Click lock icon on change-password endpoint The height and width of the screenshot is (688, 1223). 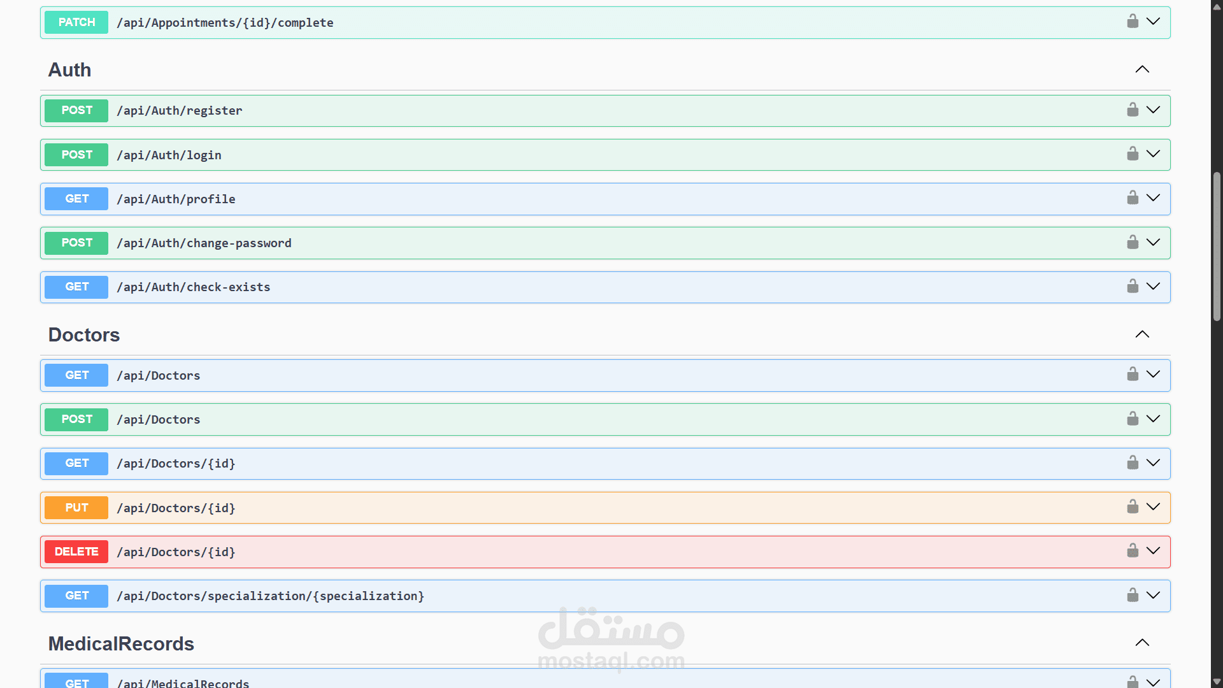[1133, 243]
